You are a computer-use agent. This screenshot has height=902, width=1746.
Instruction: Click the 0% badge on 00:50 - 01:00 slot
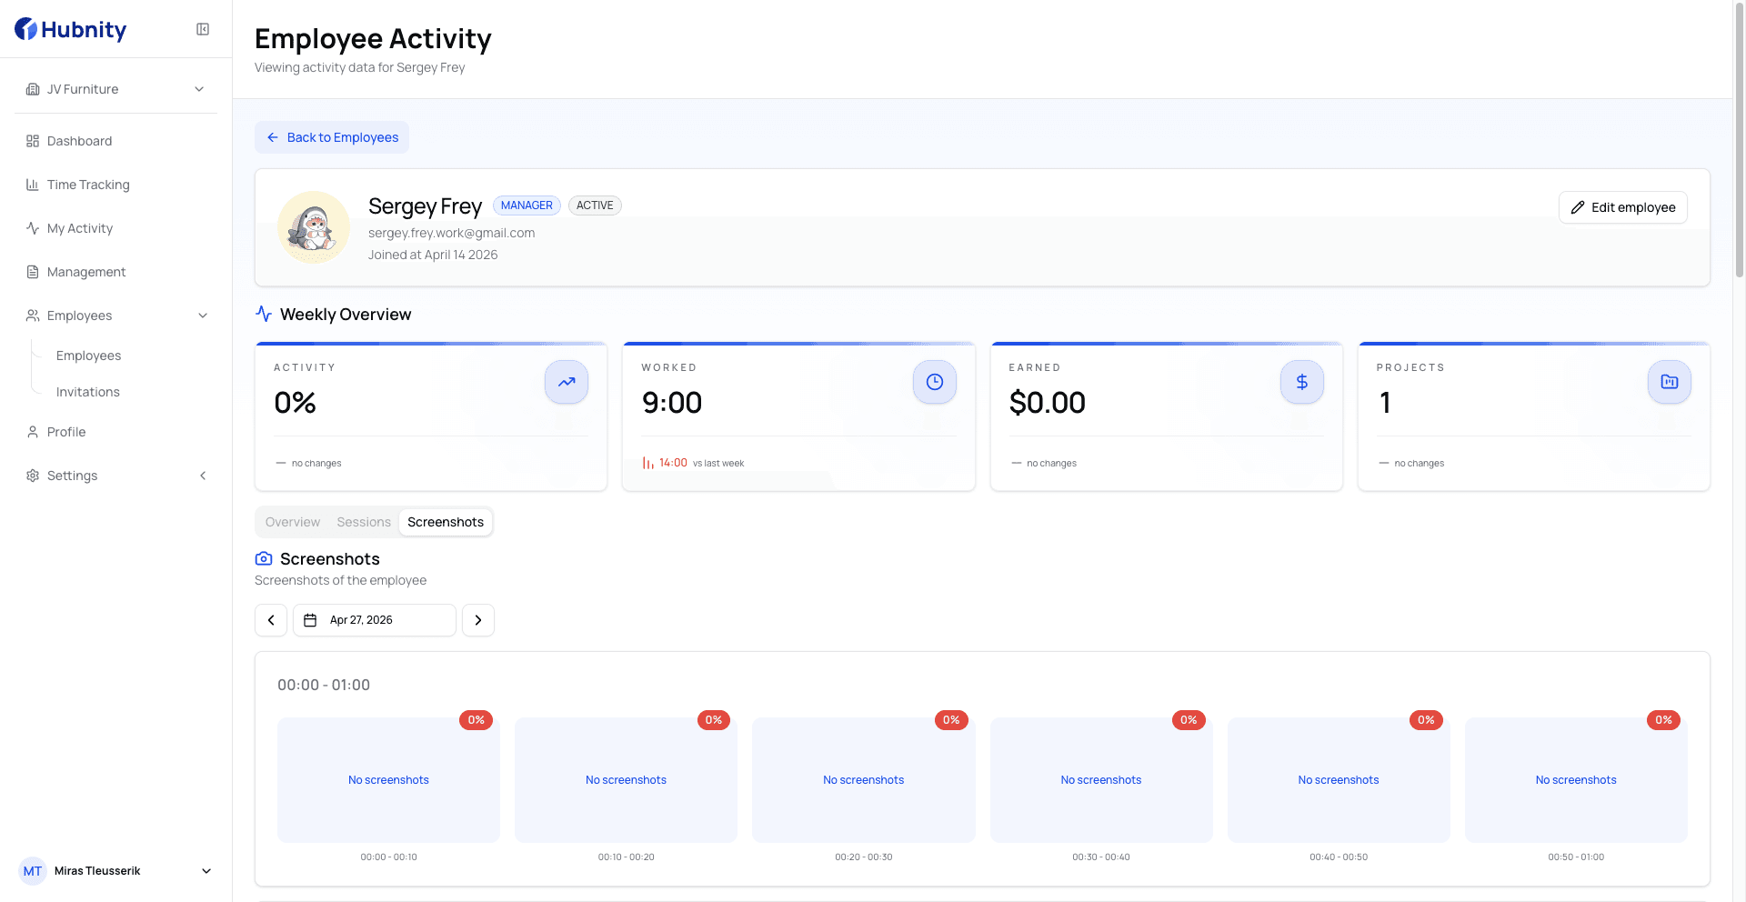pos(1663,720)
